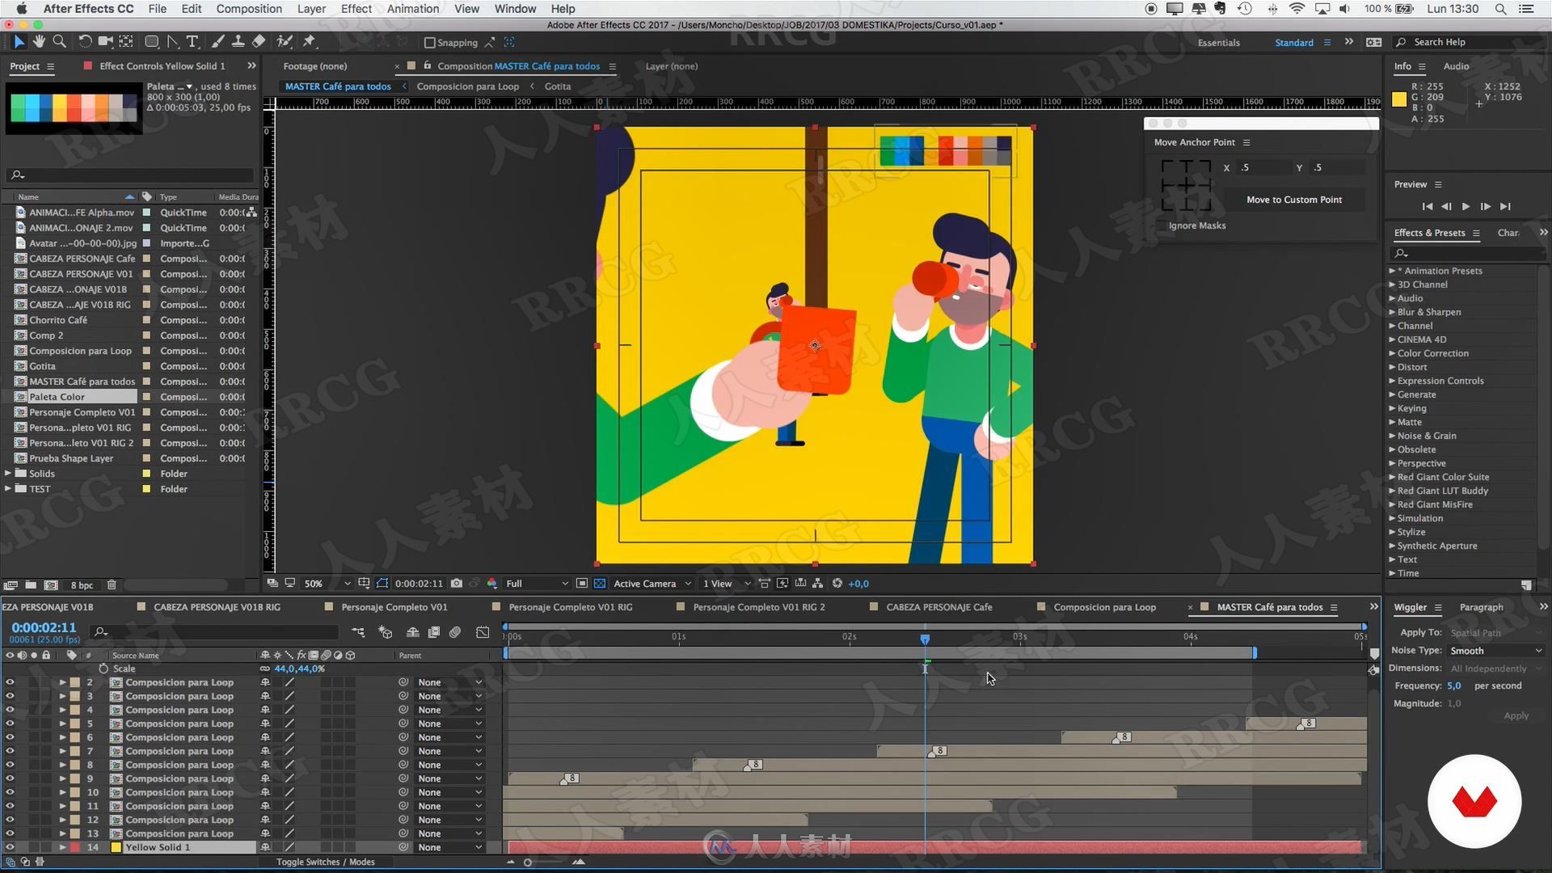The width and height of the screenshot is (1552, 873).
Task: Expand the Color Correction effects category
Action: tap(1393, 353)
